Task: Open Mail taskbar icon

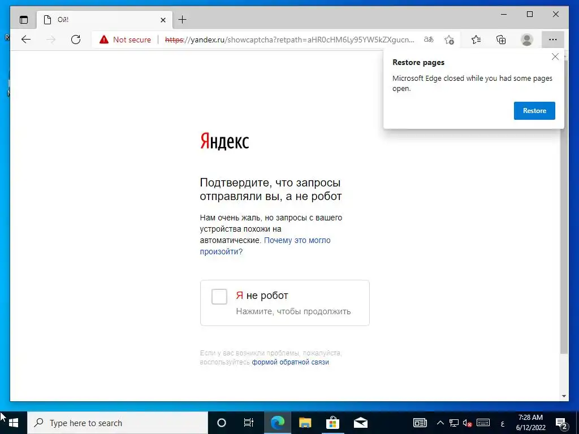Action: pyautogui.click(x=360, y=423)
